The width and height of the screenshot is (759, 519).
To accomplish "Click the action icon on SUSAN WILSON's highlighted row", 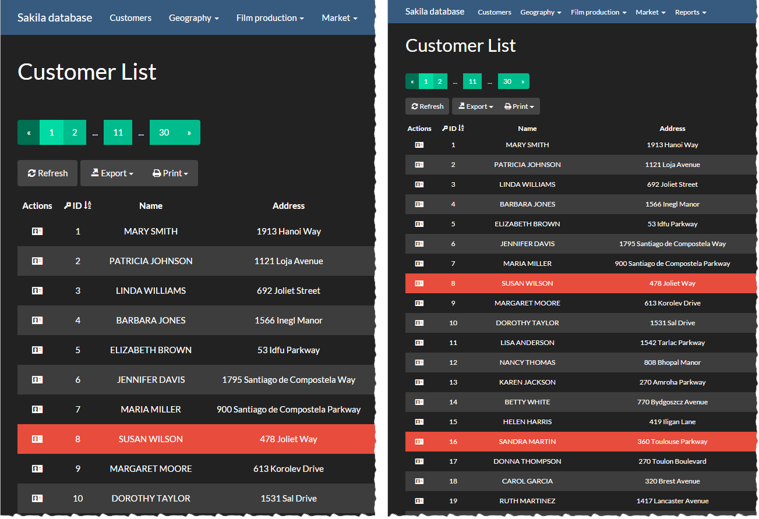I will pos(37,439).
